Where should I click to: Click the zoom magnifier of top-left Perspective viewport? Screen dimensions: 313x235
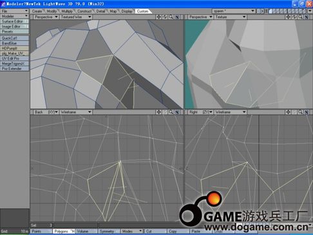[171, 17]
